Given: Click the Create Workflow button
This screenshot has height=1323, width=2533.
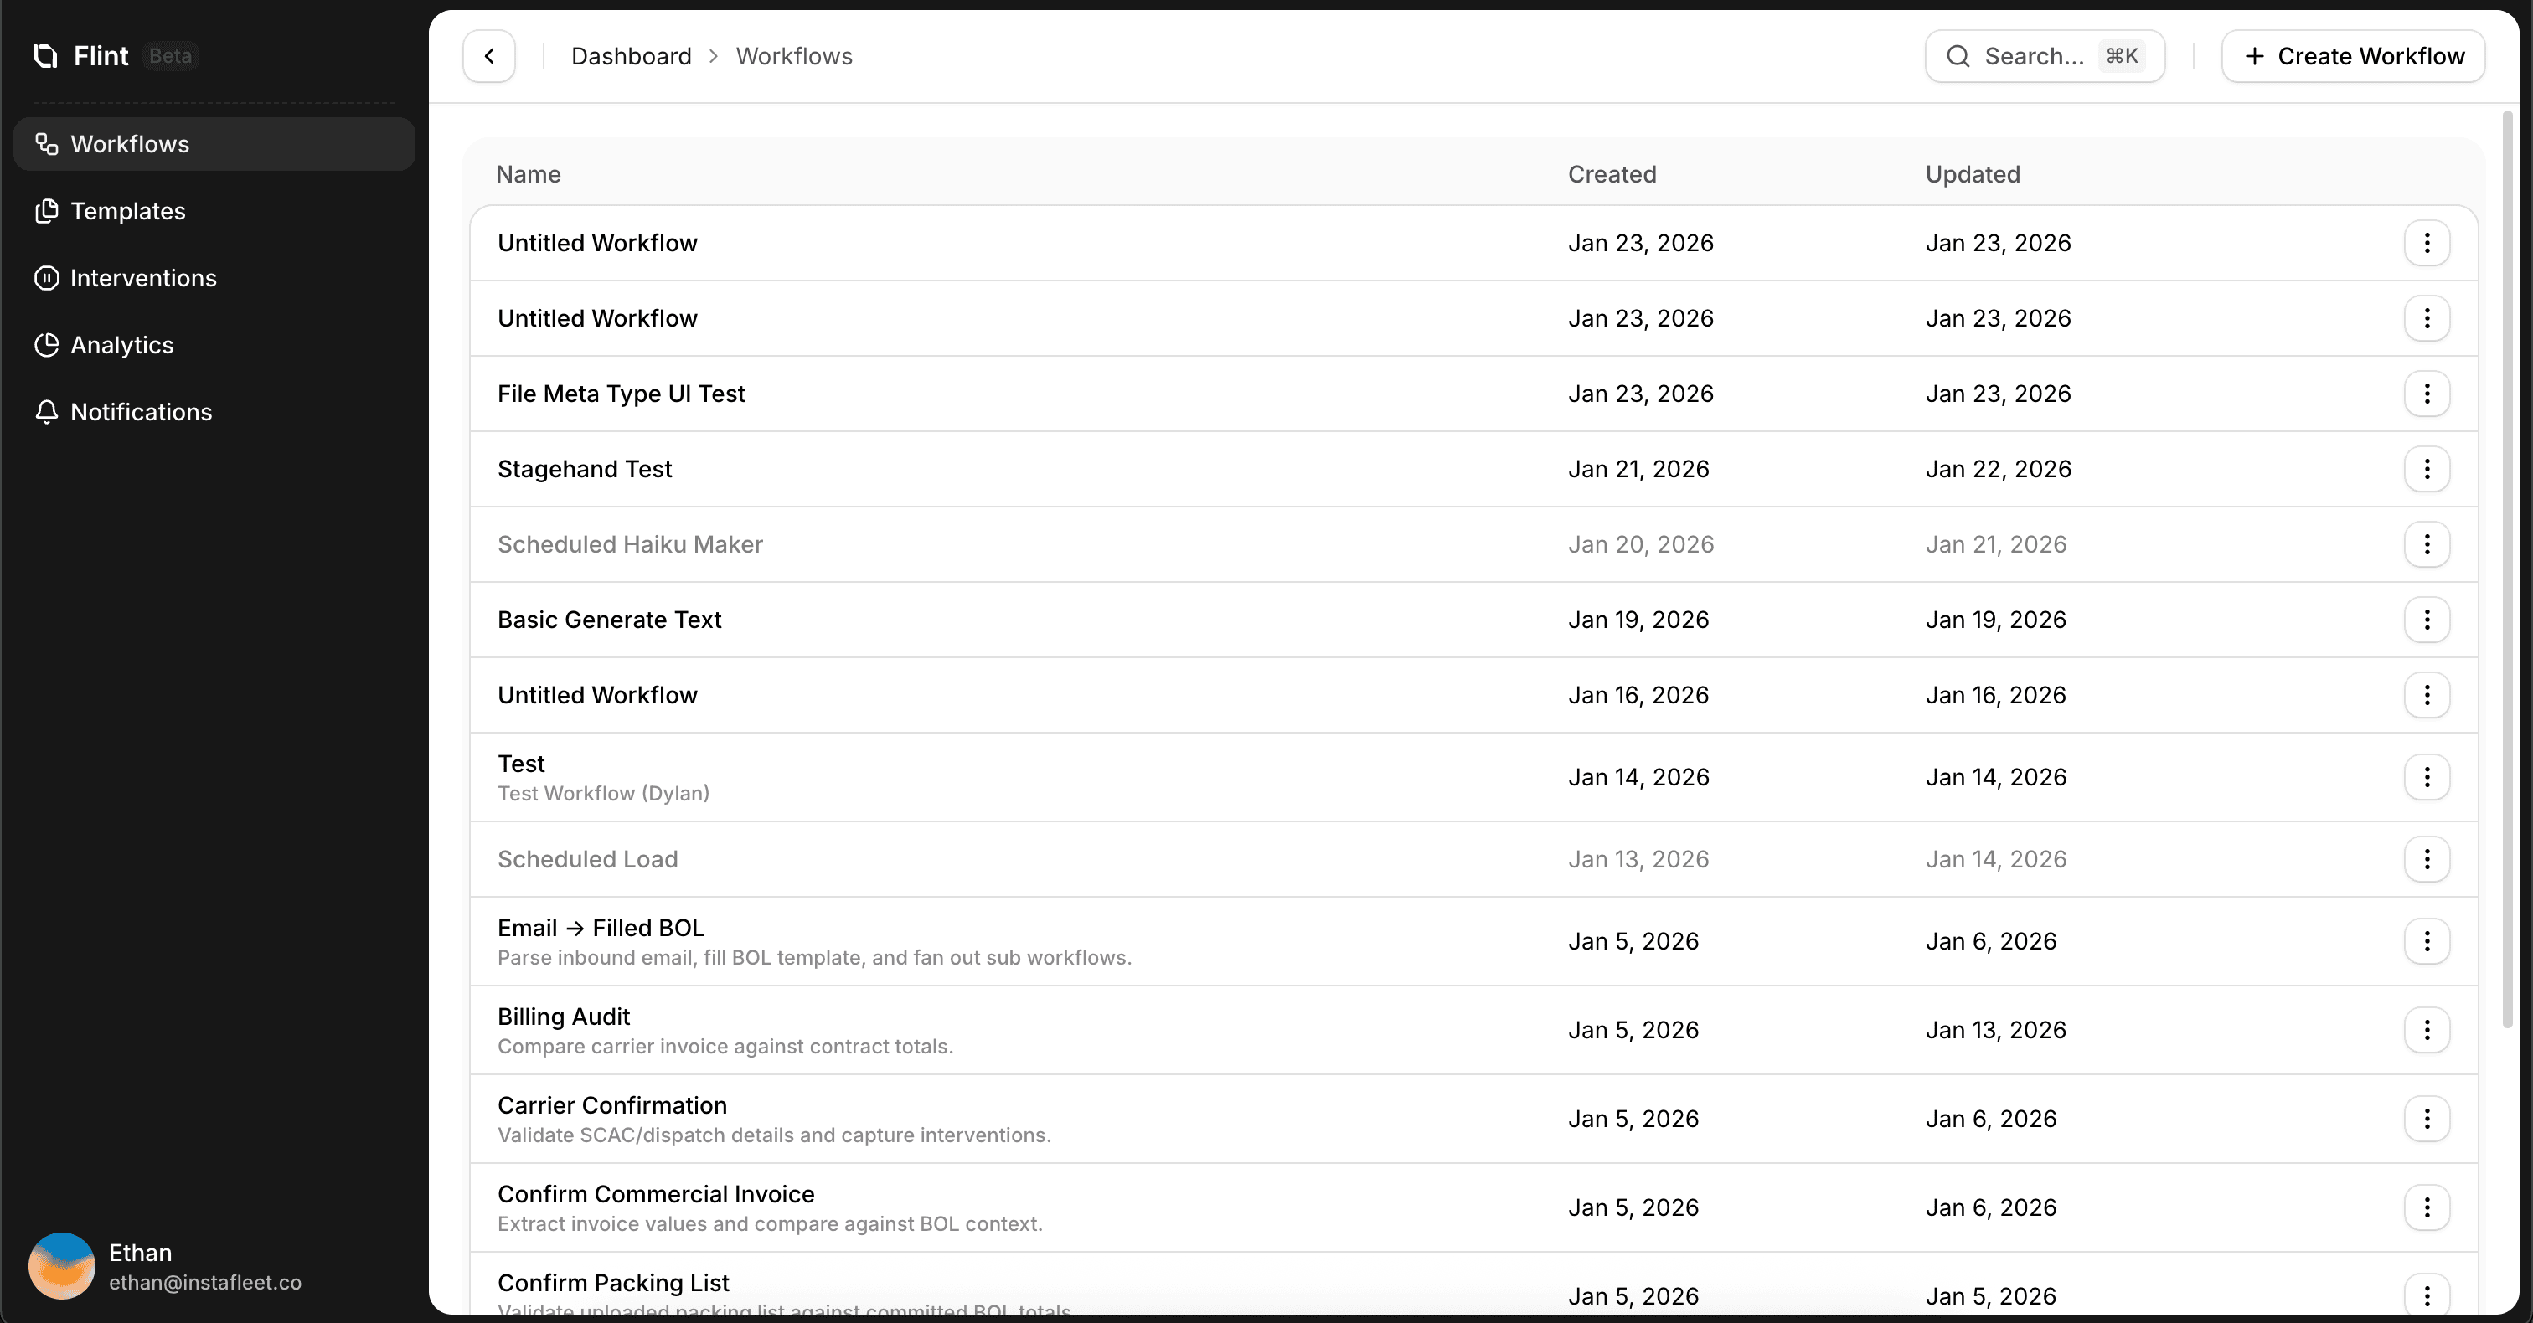Looking at the screenshot, I should (x=2353, y=56).
